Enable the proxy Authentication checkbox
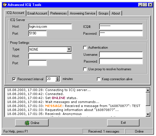The image size is (156, 136). pyautogui.click(x=85, y=48)
